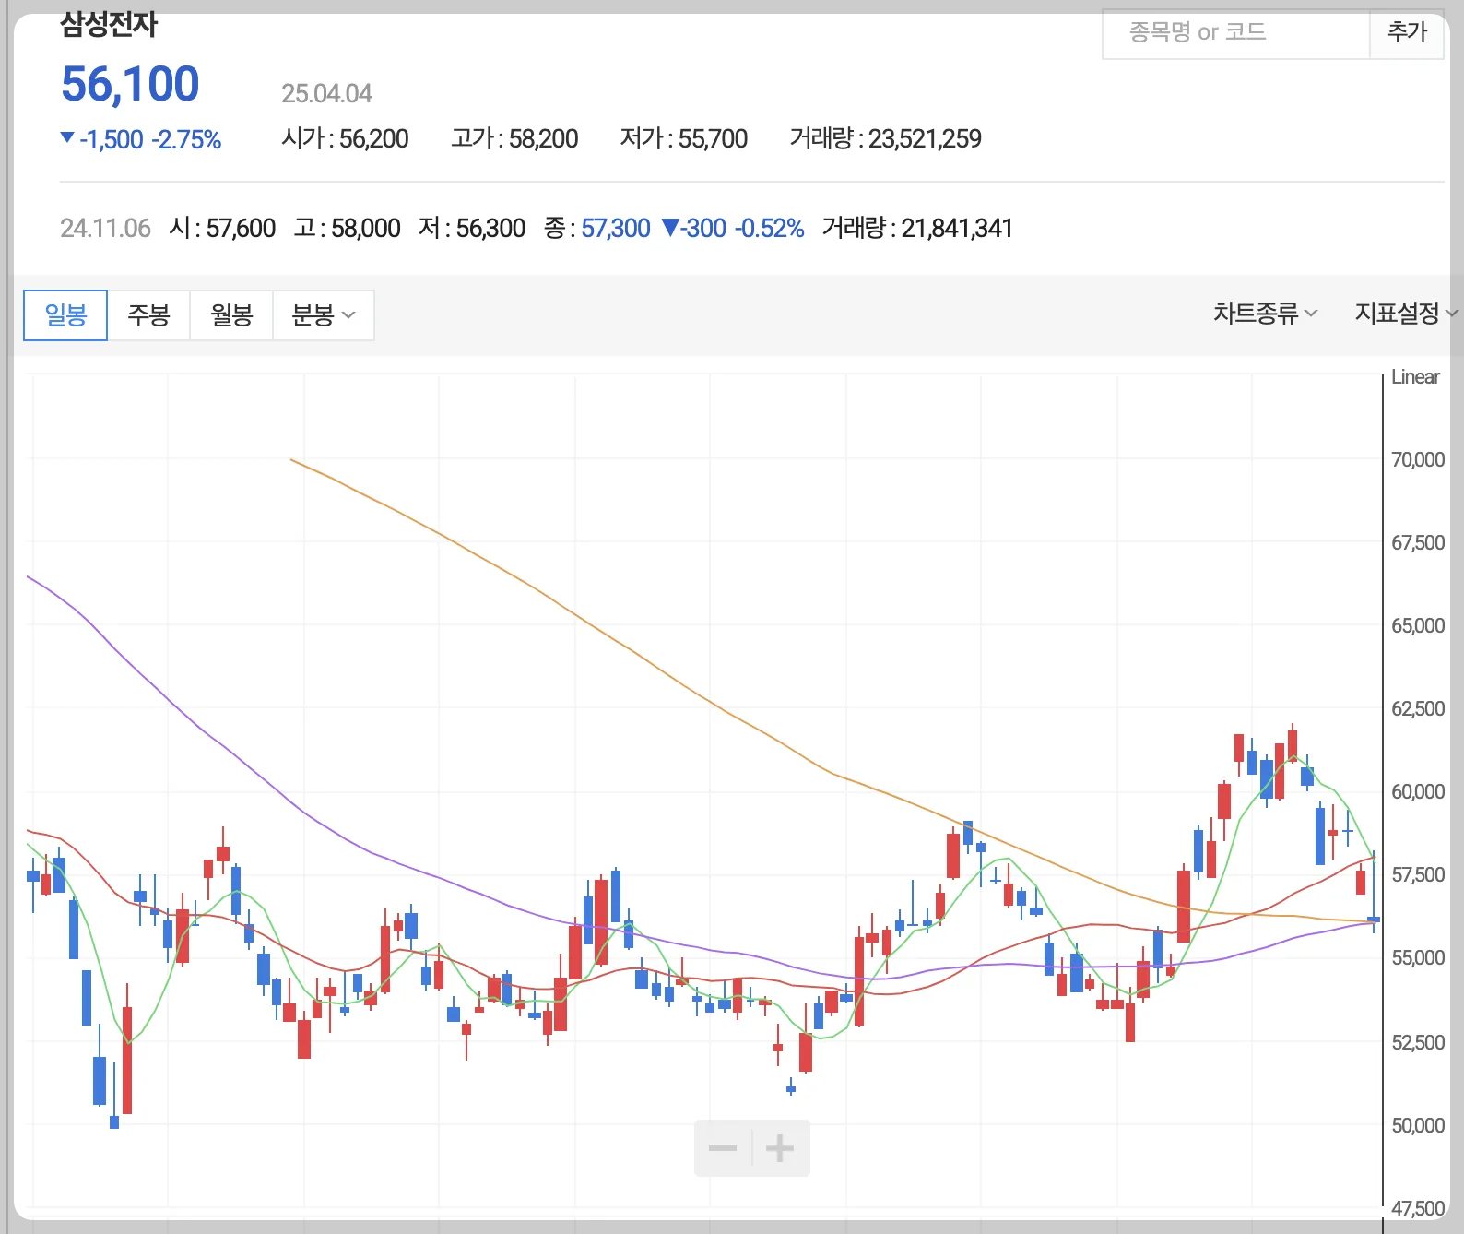
Task: Click the hovered candle date 24.11.06
Action: (x=105, y=229)
